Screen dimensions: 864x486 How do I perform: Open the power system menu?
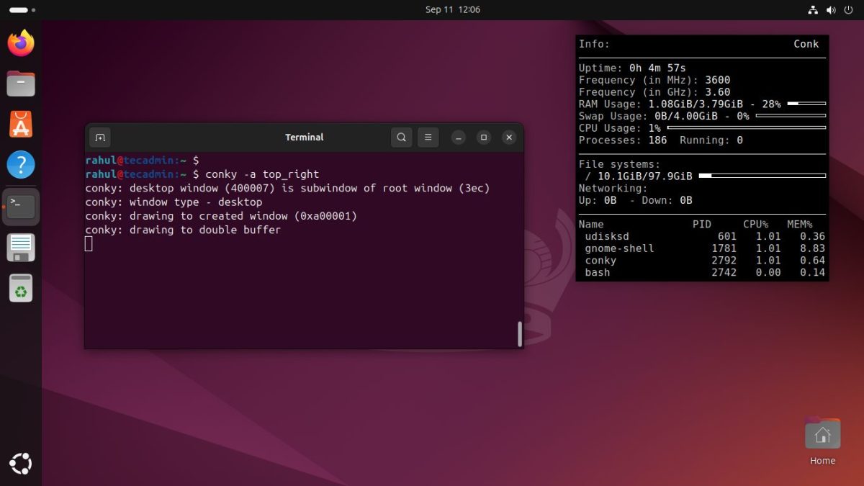coord(847,10)
